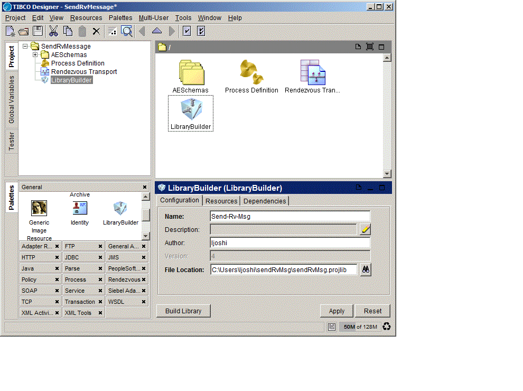
Task: Open the Palettes menu
Action: [120, 18]
